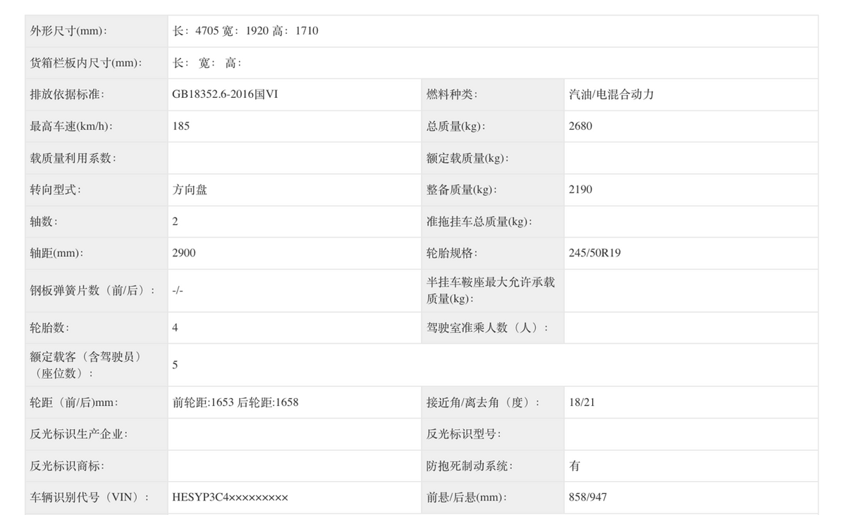Click the 前悬/后悬(mm) label
Viewport: 846px width, 515px height.
click(x=467, y=497)
